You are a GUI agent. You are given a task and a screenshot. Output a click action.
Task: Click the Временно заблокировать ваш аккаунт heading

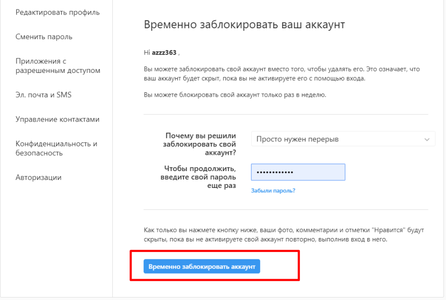244,25
